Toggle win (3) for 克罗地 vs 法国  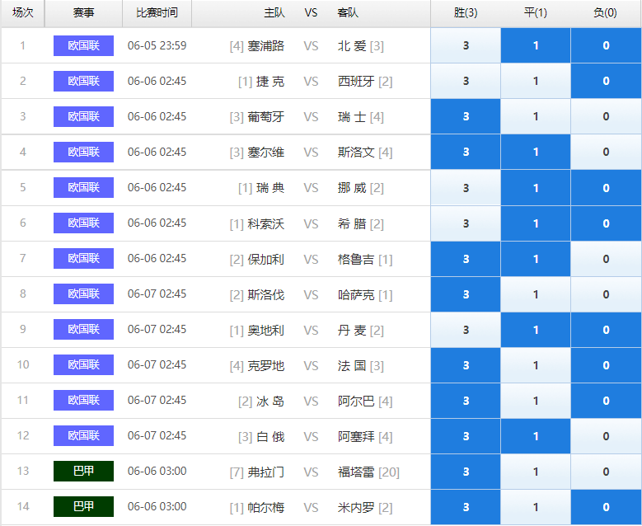pos(466,365)
